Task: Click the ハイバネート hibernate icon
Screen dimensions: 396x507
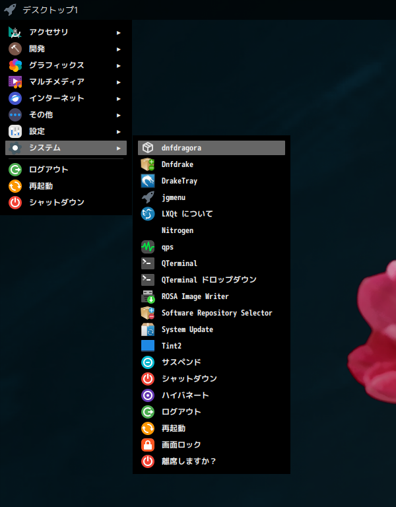Action: pyautogui.click(x=148, y=395)
